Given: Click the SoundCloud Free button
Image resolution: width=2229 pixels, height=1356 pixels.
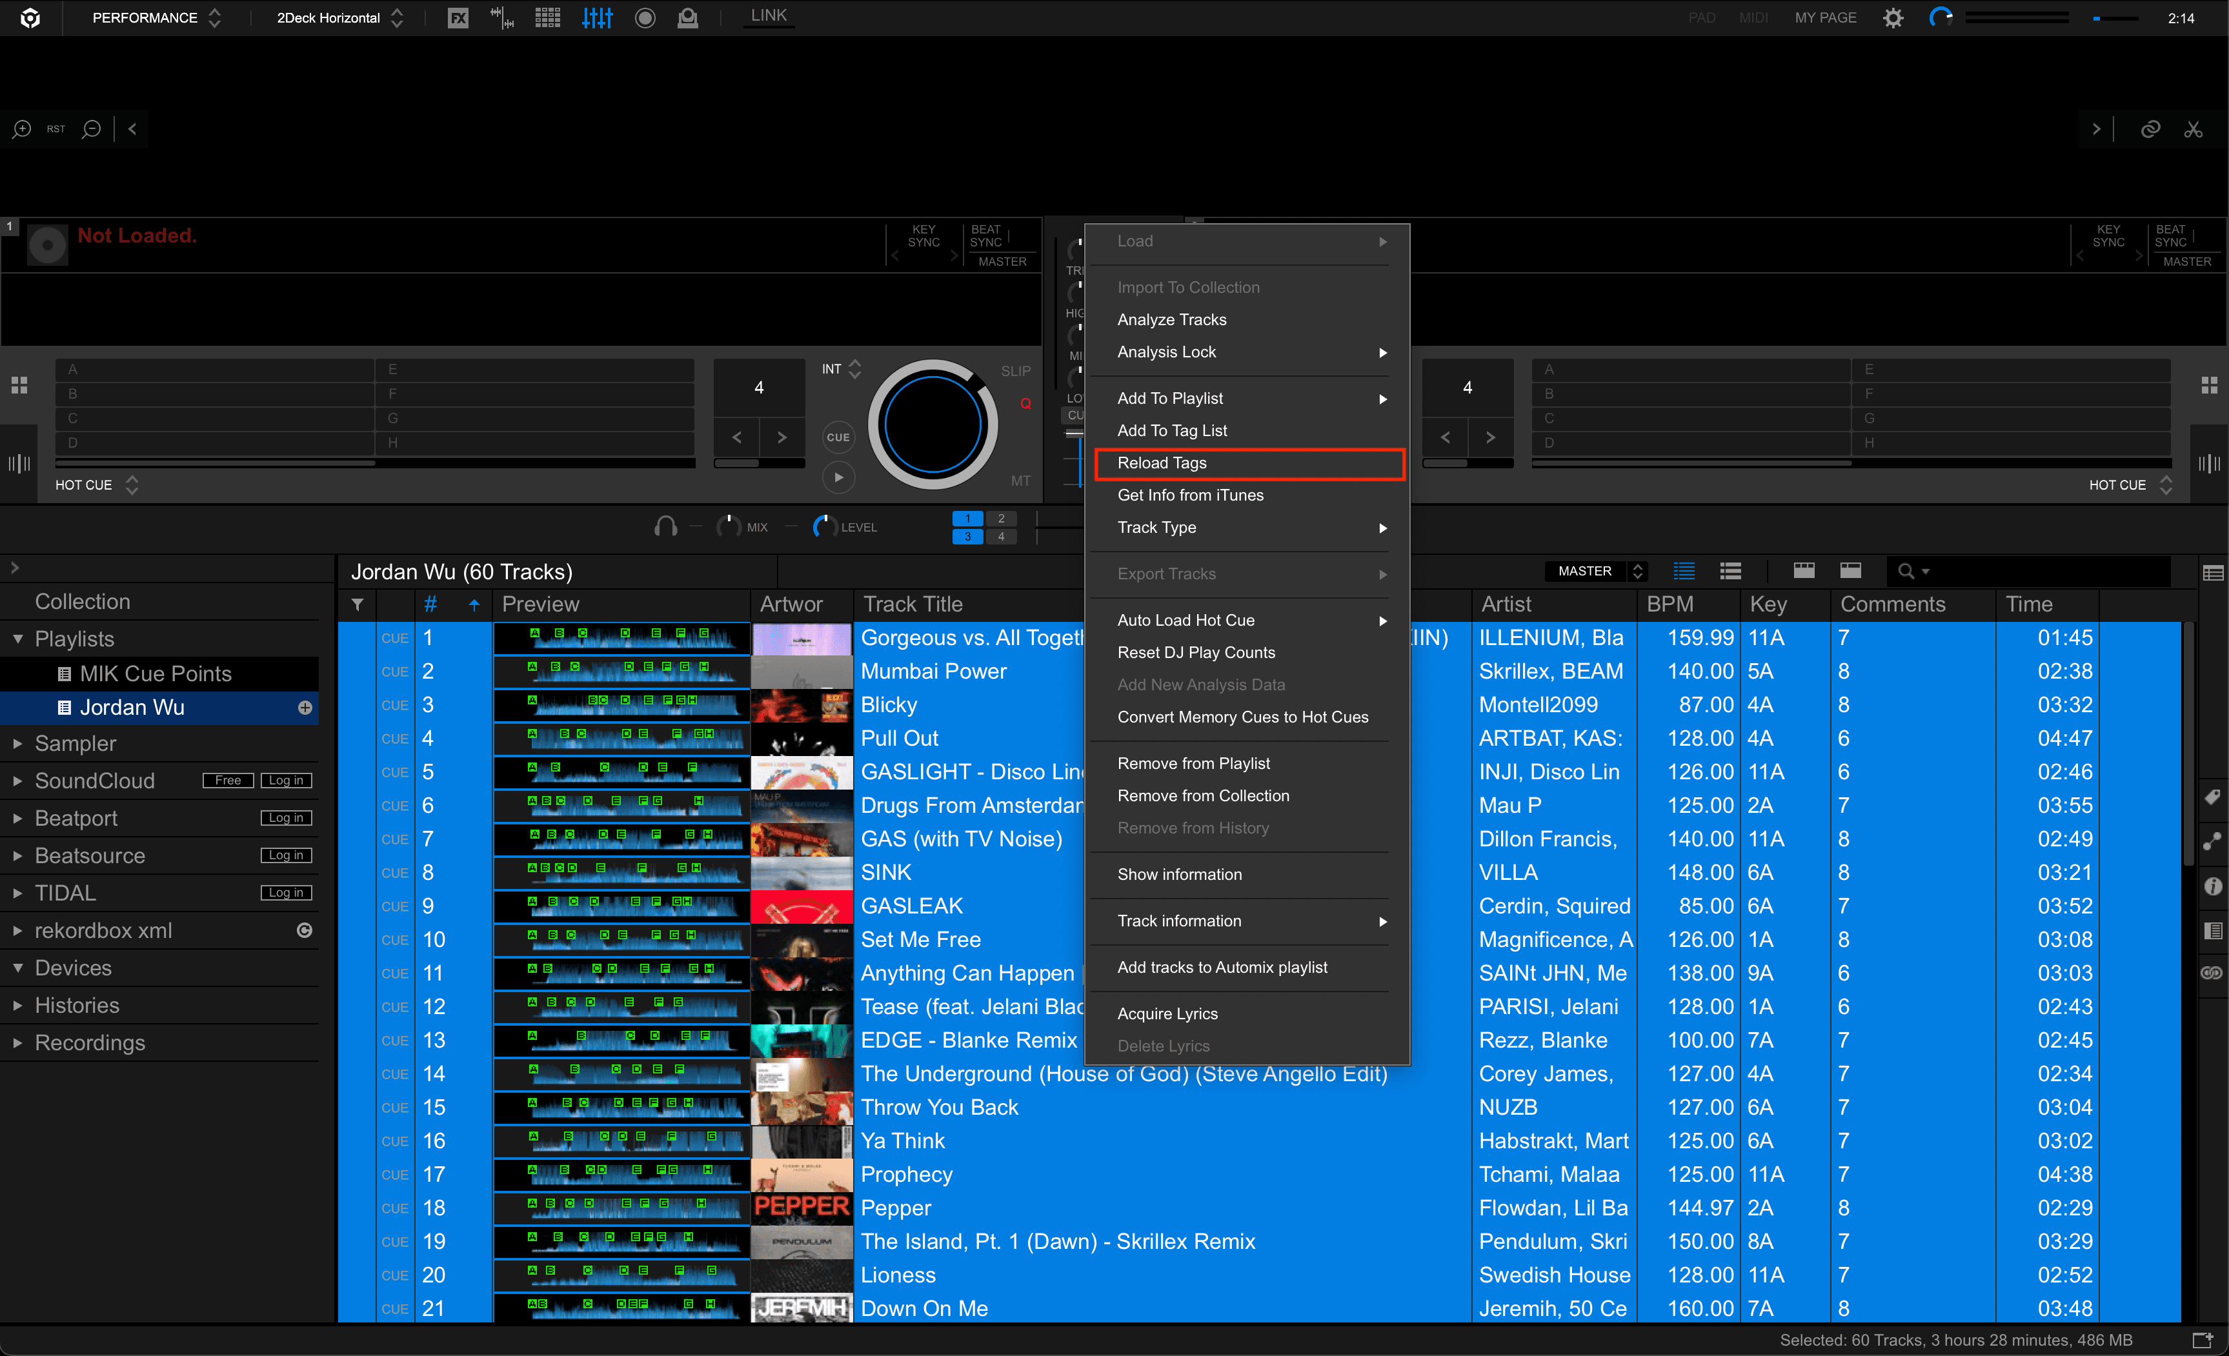Looking at the screenshot, I should click(x=228, y=780).
